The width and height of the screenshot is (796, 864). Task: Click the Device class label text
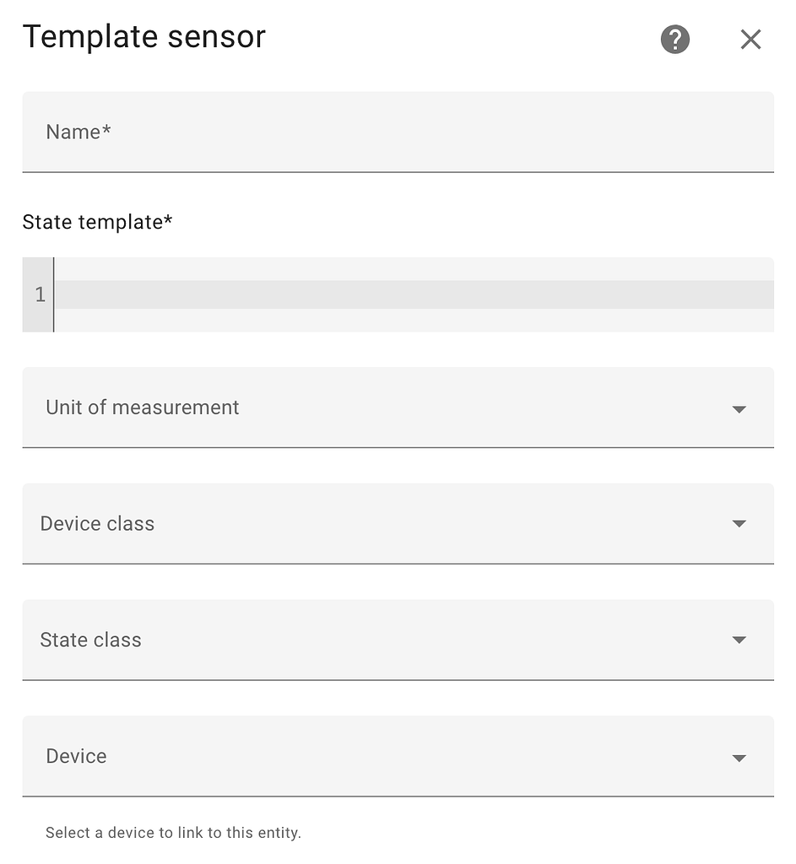(97, 524)
